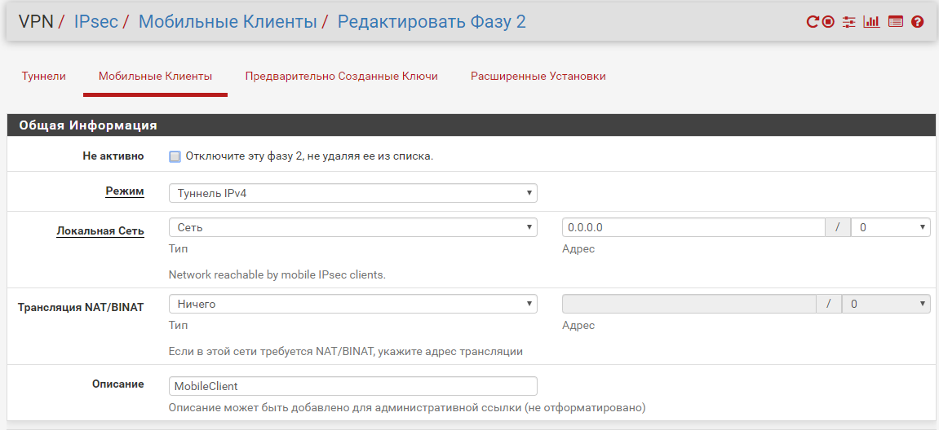Click the 'Отключите эту фазу 2' checkbox text
Screen dimensions: 939x430
pos(310,156)
